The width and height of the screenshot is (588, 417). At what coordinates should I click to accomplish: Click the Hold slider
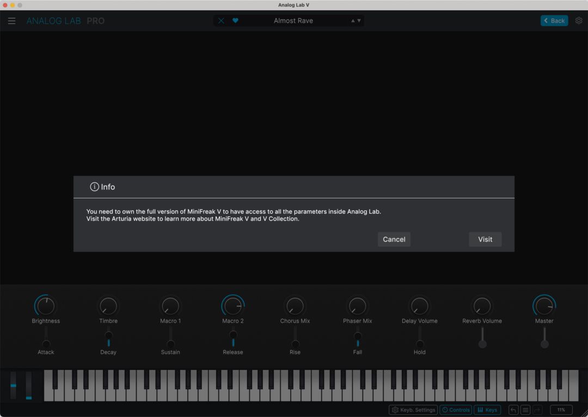point(420,337)
